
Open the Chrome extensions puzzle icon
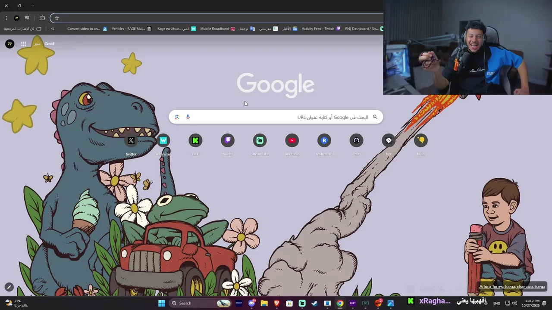43,18
